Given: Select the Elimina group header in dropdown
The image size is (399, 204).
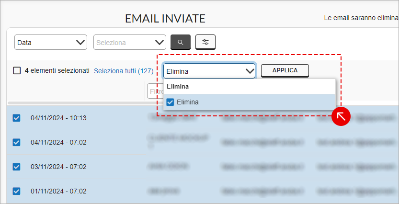Looking at the screenshot, I should point(250,87).
